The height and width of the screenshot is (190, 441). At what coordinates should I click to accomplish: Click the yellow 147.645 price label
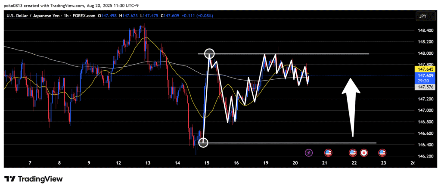click(422, 69)
